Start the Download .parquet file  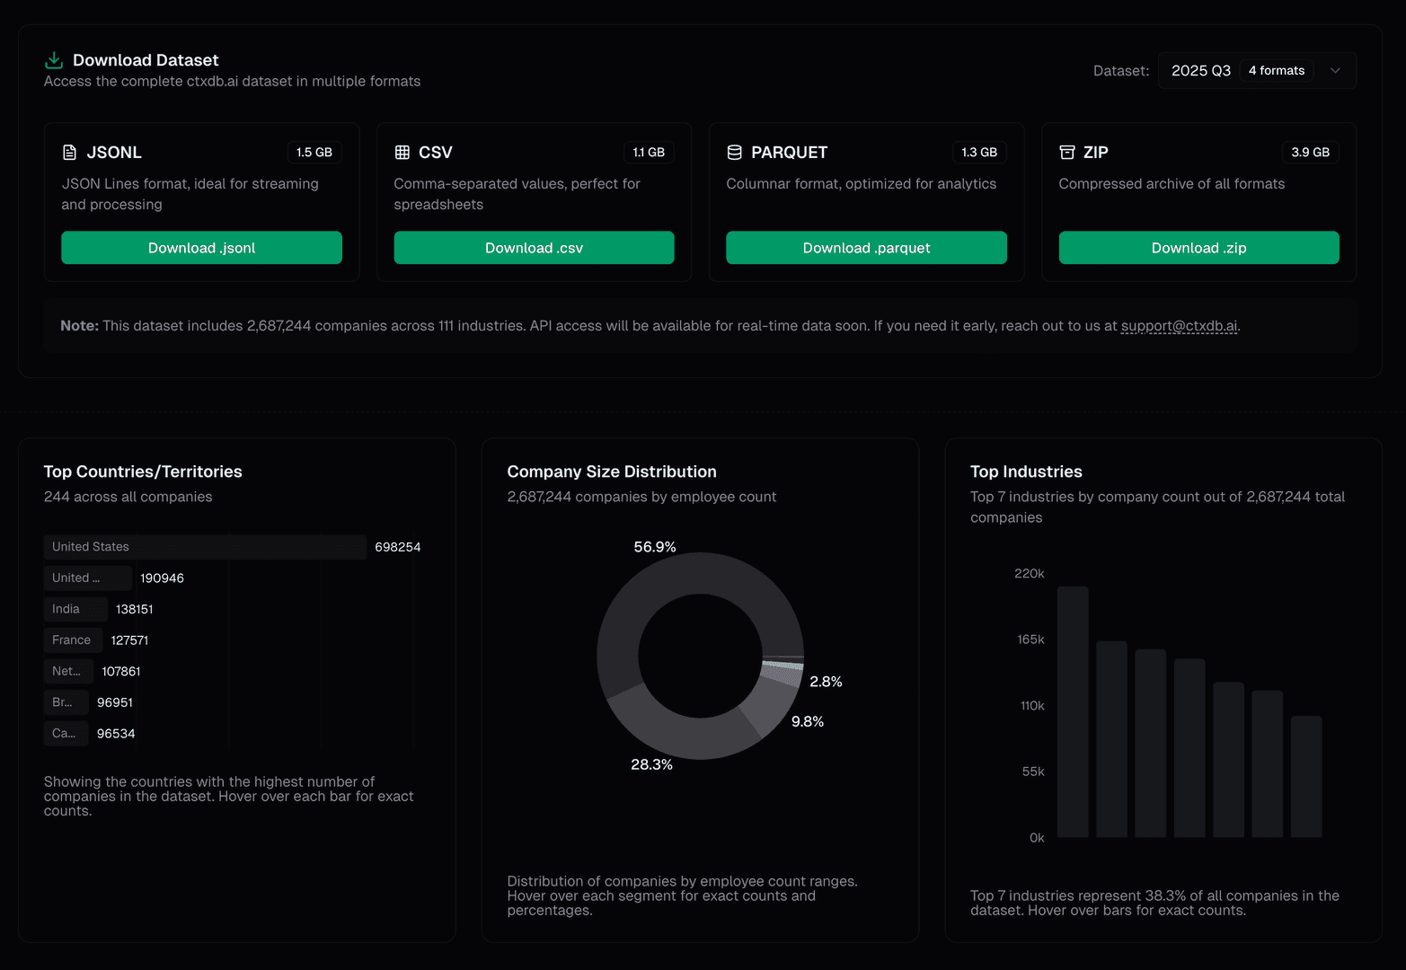pyautogui.click(x=866, y=248)
